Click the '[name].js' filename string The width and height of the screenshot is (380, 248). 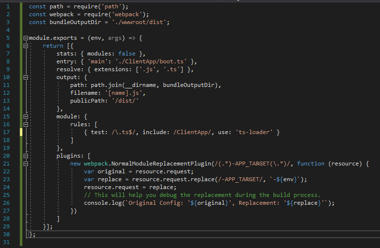(123, 93)
